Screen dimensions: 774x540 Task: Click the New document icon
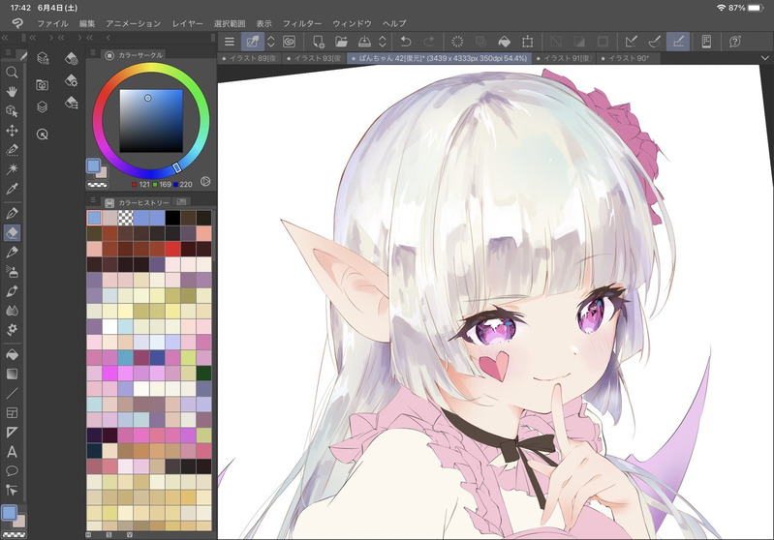[x=319, y=42]
